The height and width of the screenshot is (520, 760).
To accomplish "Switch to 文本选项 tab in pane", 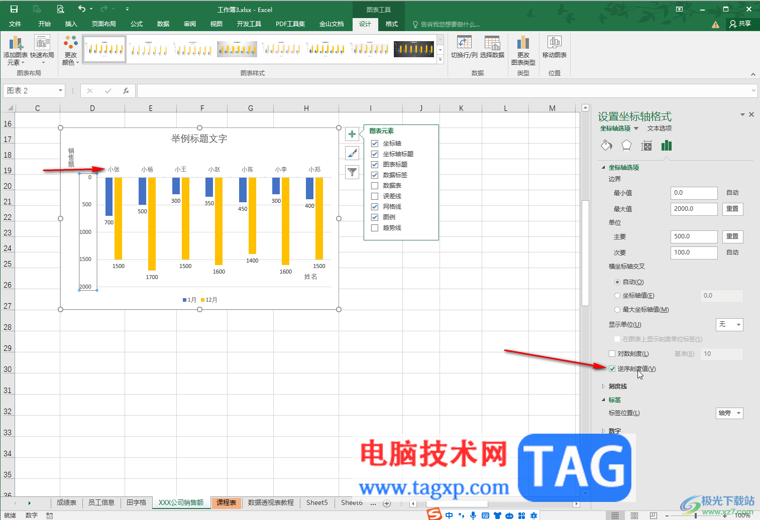I will pyautogui.click(x=660, y=128).
